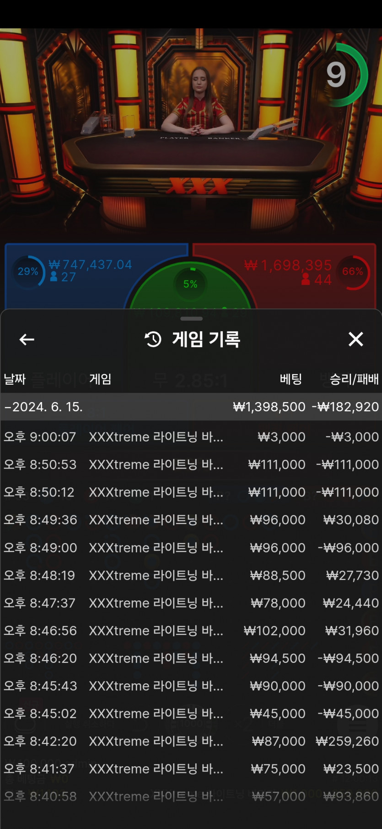Viewport: 382px width, 829px height.
Task: Click the ₩259,260 win amount
Action: coord(347,741)
